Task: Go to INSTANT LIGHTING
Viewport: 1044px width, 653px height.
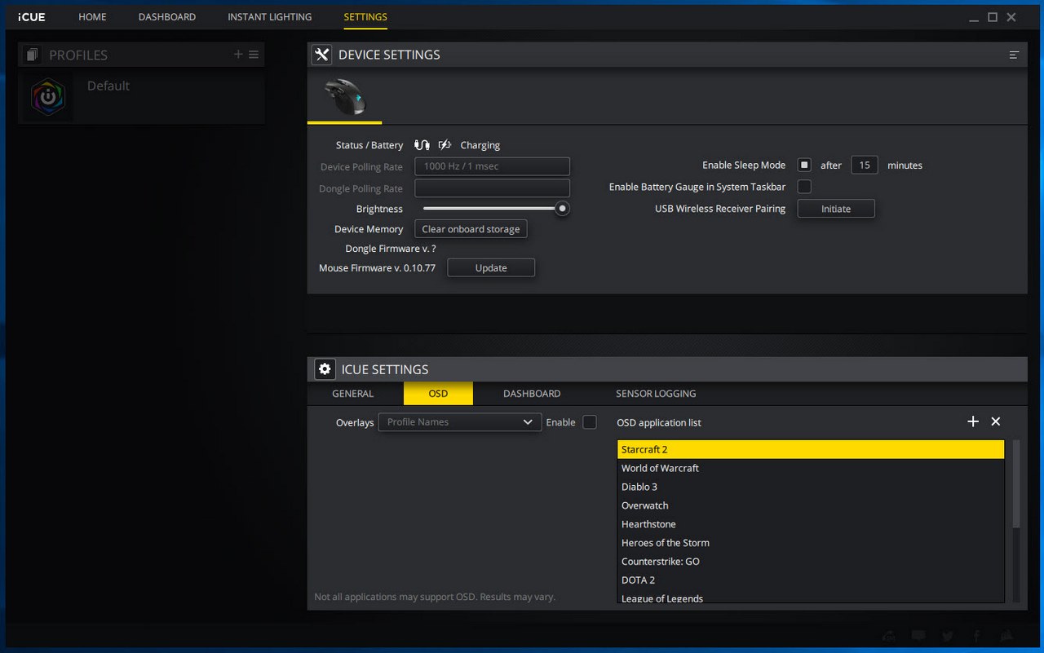Action: (x=269, y=17)
